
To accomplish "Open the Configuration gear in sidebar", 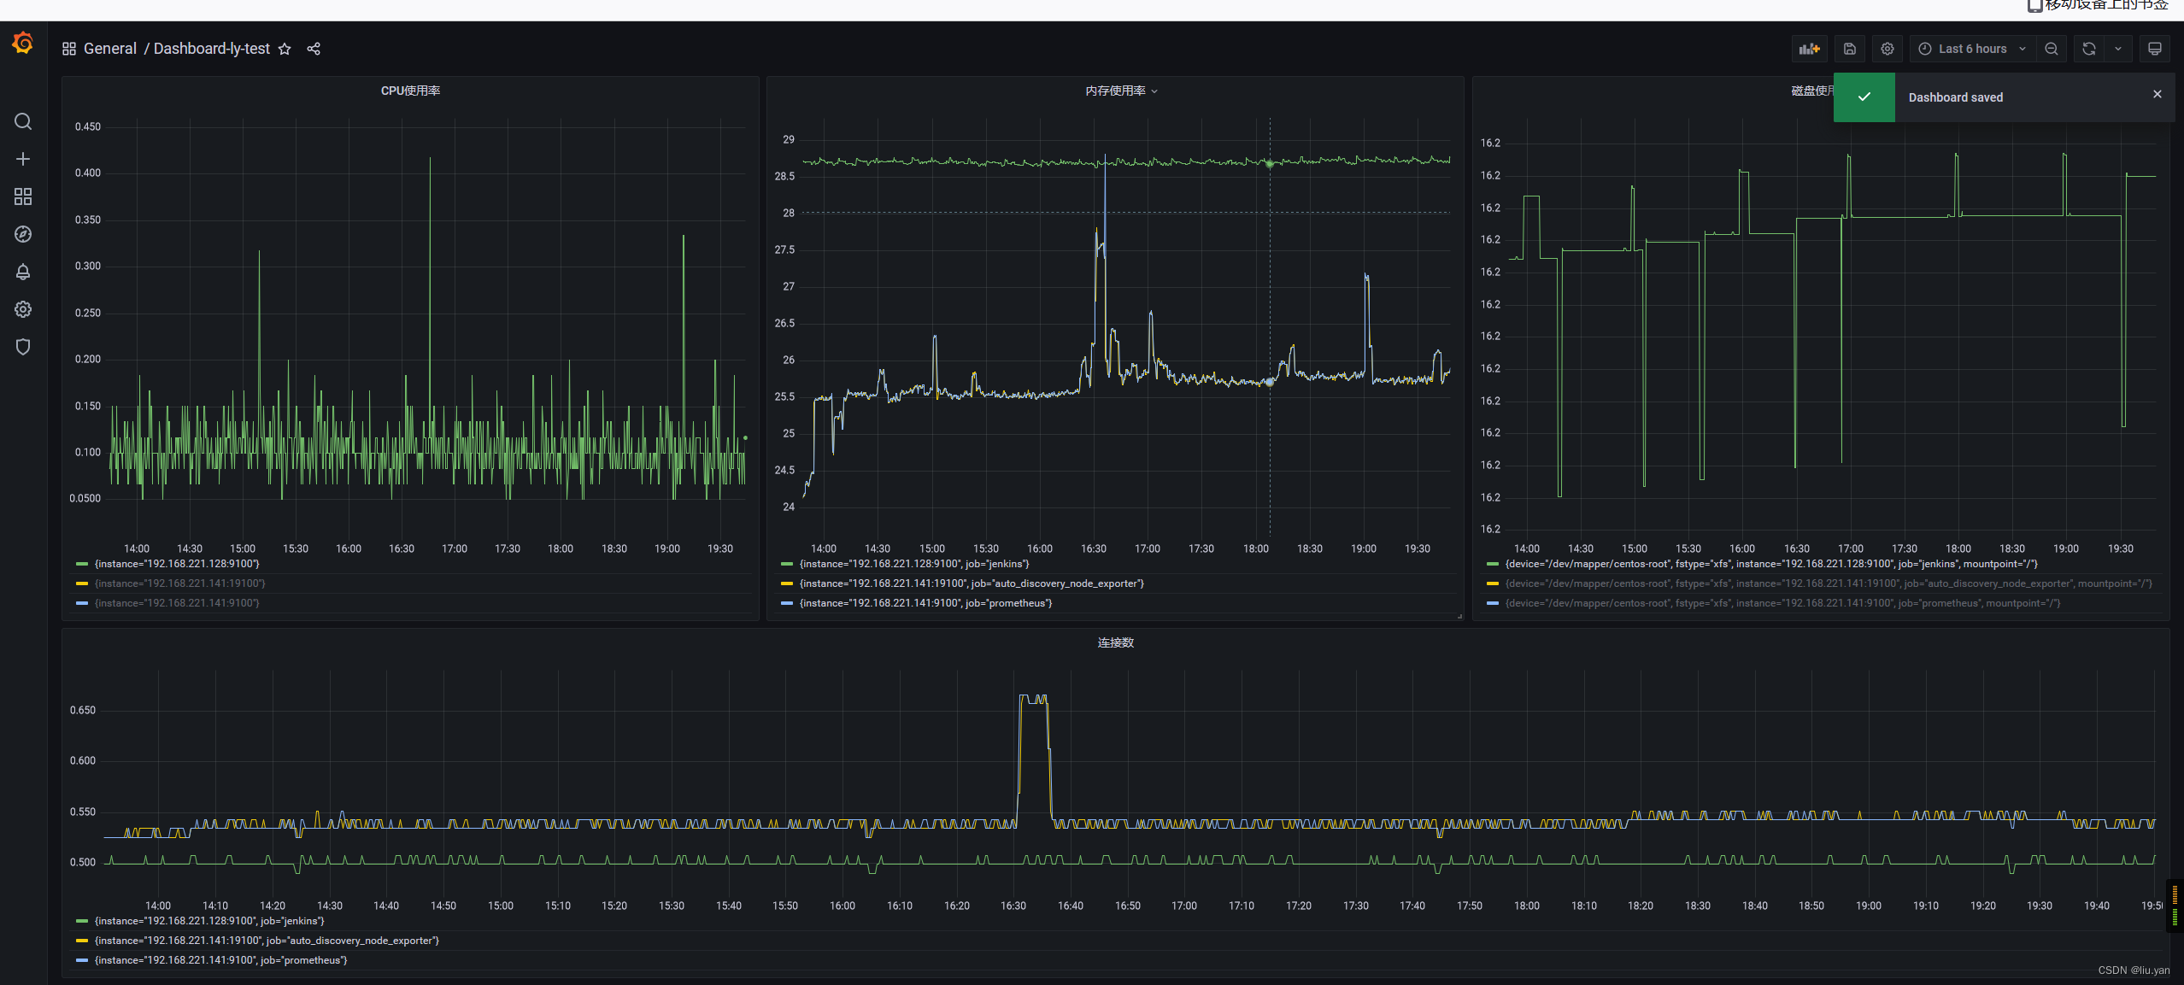I will tap(23, 309).
